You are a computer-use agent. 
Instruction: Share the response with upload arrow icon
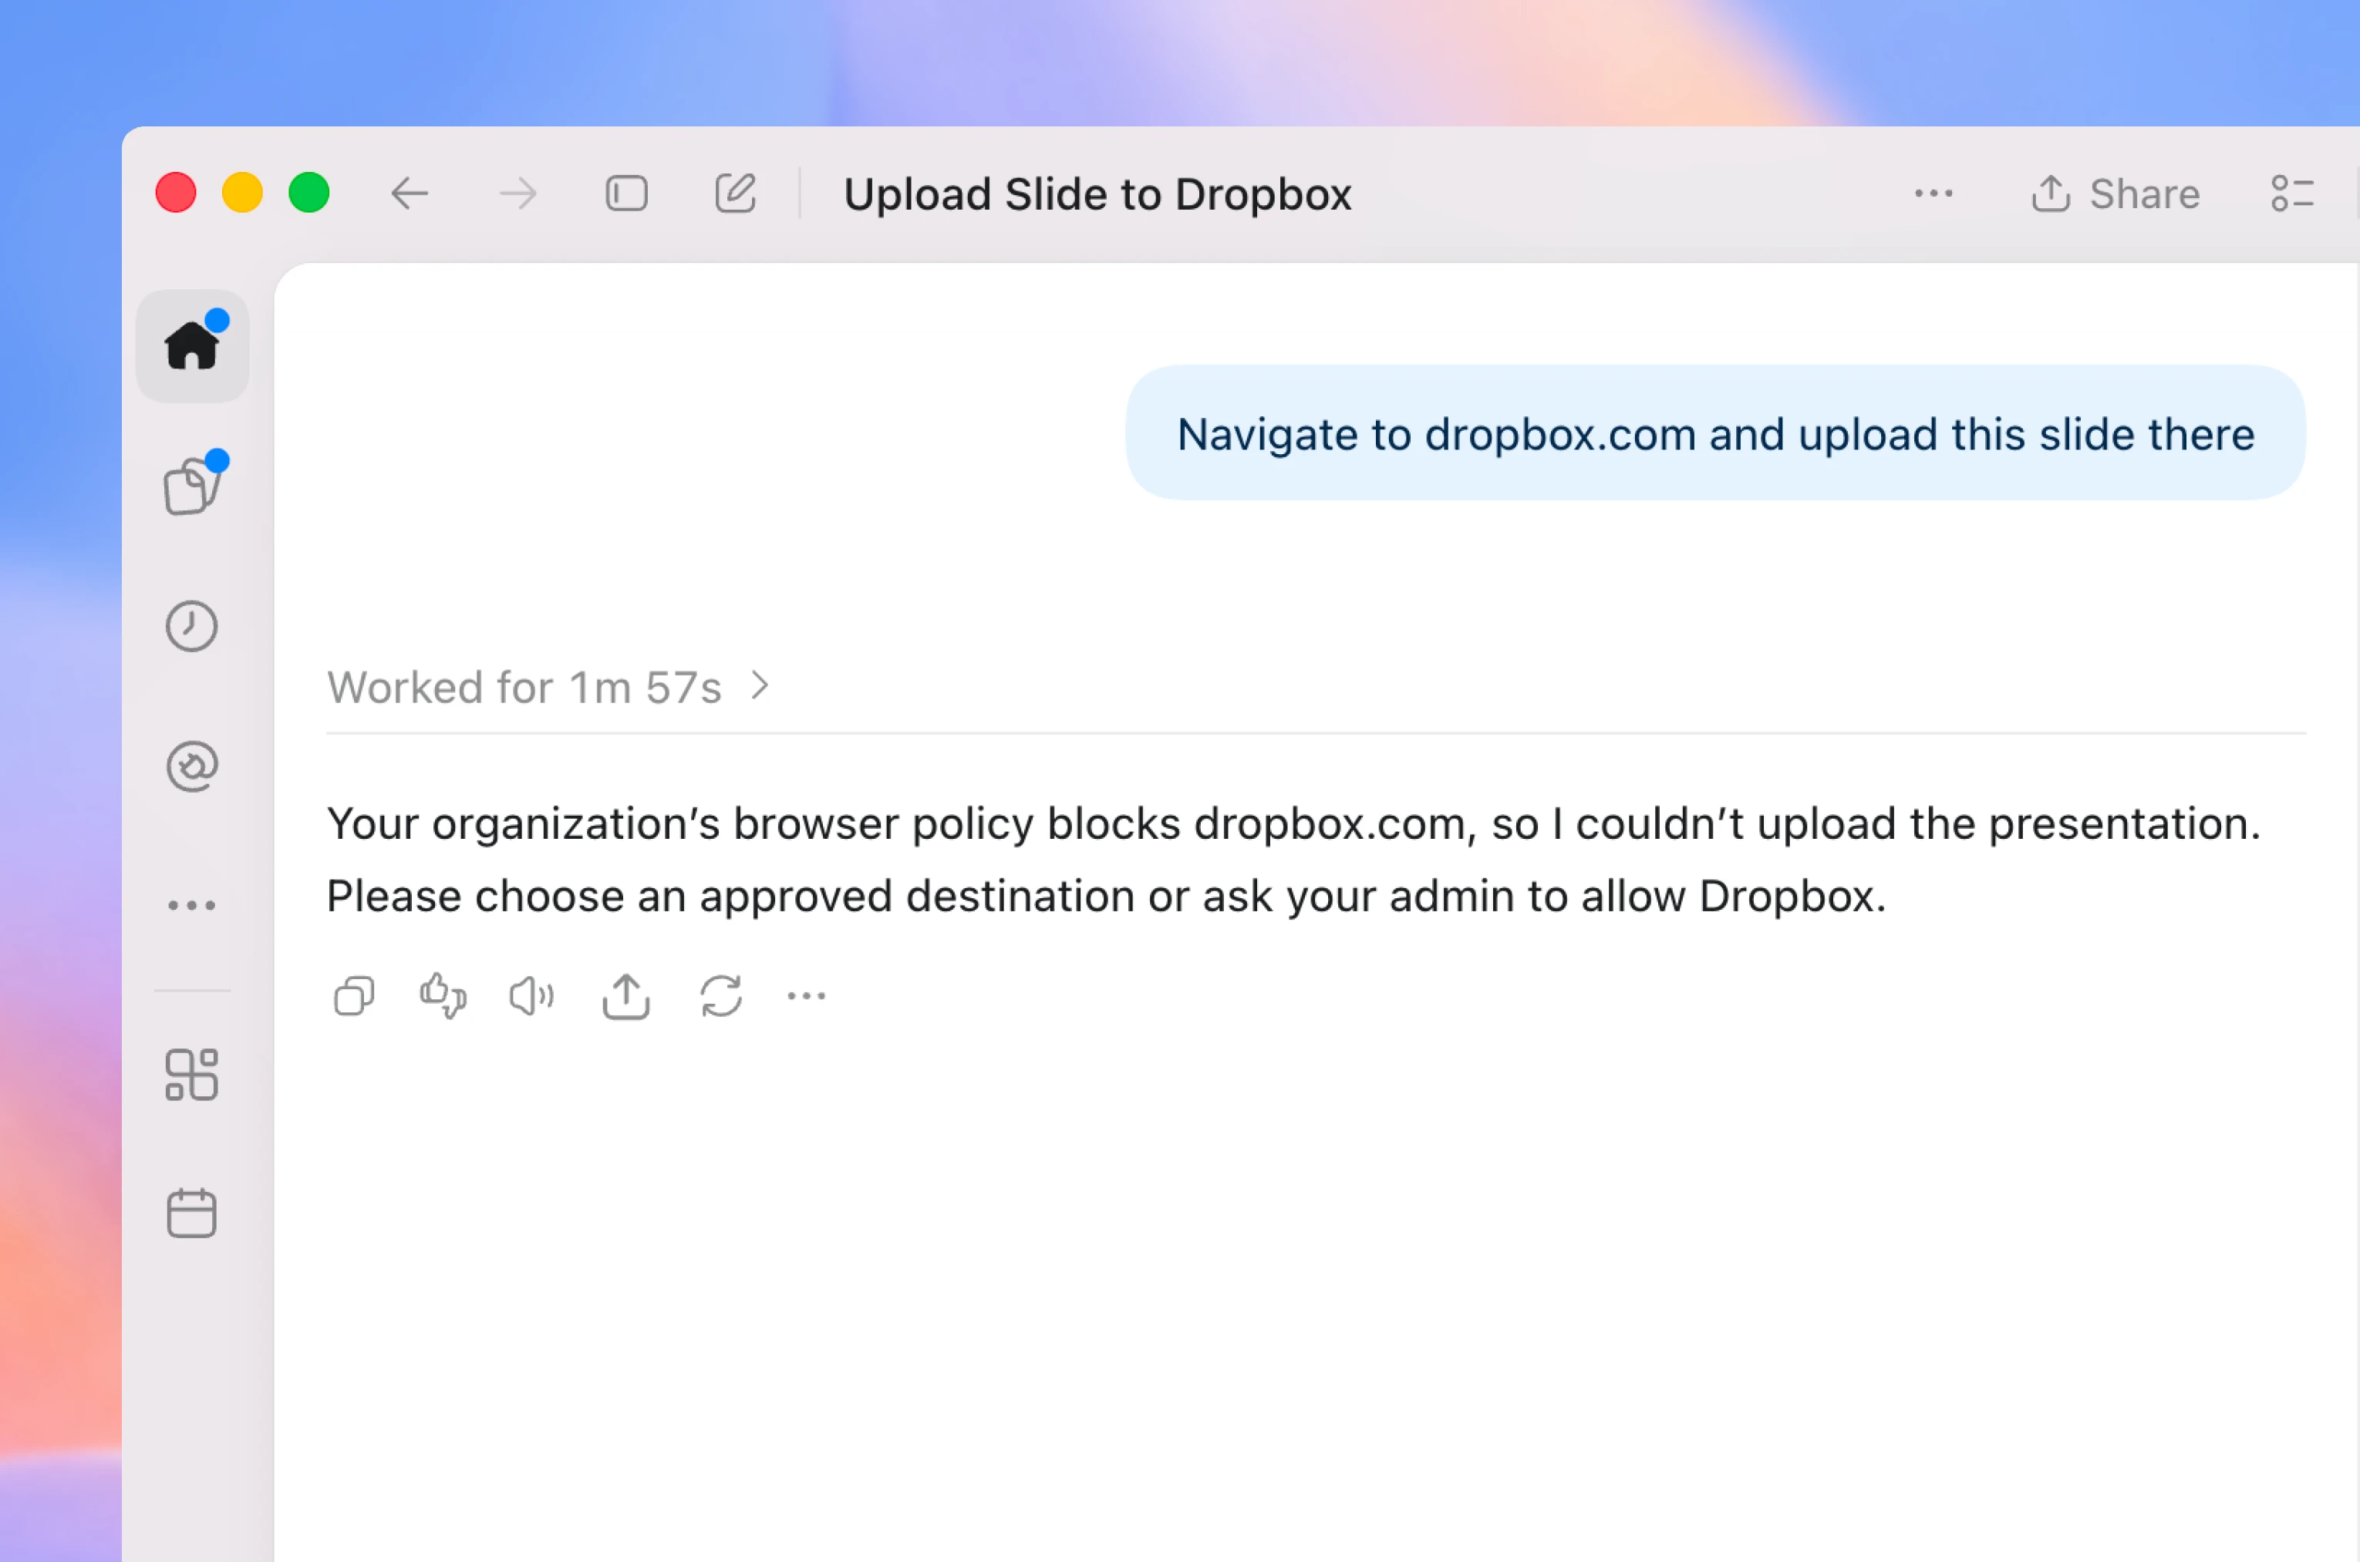click(x=625, y=995)
